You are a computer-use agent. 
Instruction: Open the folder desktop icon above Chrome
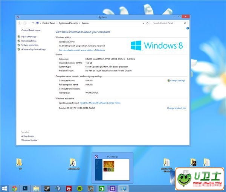pos(19,163)
